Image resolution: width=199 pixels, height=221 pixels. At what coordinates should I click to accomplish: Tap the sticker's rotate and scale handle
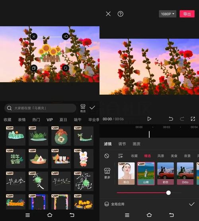coord(66,68)
